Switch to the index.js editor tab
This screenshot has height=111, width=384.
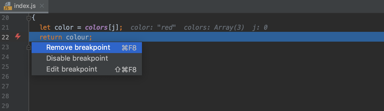pyautogui.click(x=24, y=6)
